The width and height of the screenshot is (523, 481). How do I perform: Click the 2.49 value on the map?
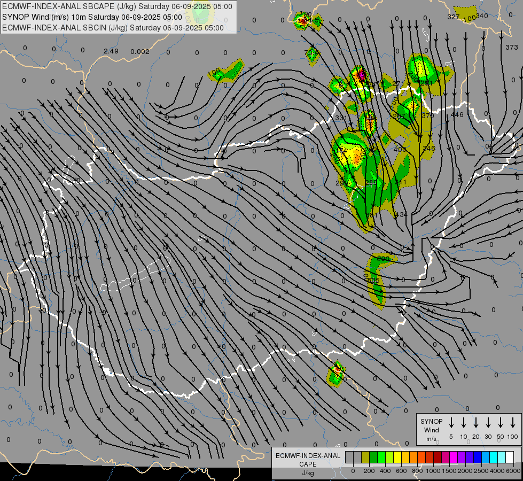pyautogui.click(x=111, y=51)
